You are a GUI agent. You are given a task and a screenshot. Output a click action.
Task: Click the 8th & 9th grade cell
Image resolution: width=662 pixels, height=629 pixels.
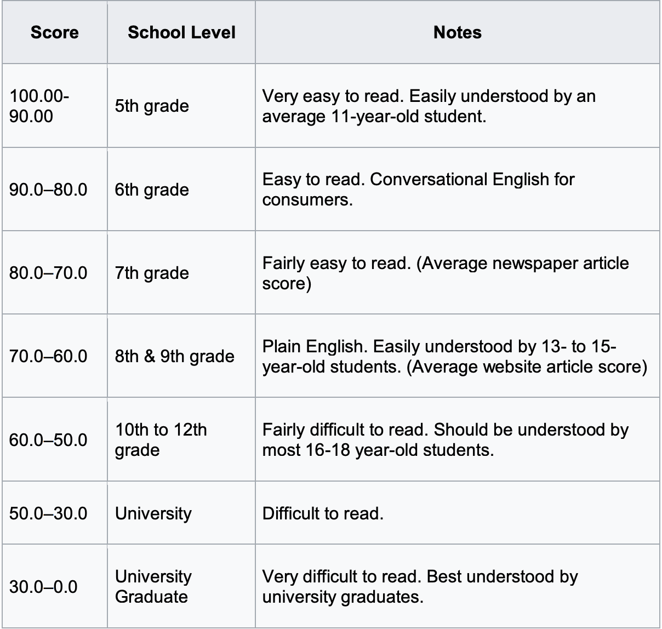(174, 356)
